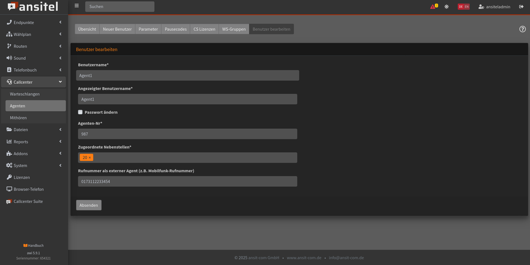Open Browser-Telefon from sidebar
The image size is (530, 265).
point(29,189)
